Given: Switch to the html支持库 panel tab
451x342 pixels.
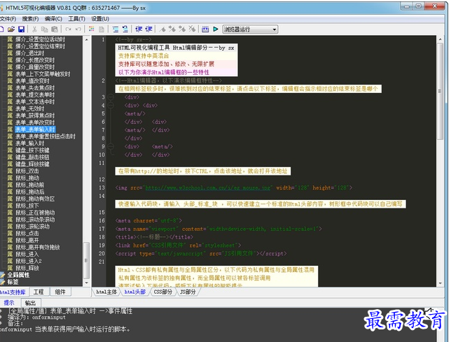Looking at the screenshot, I should click(13, 292).
